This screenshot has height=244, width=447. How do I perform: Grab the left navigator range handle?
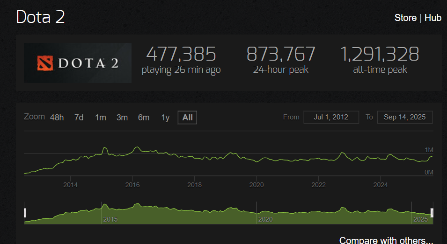[25, 213]
